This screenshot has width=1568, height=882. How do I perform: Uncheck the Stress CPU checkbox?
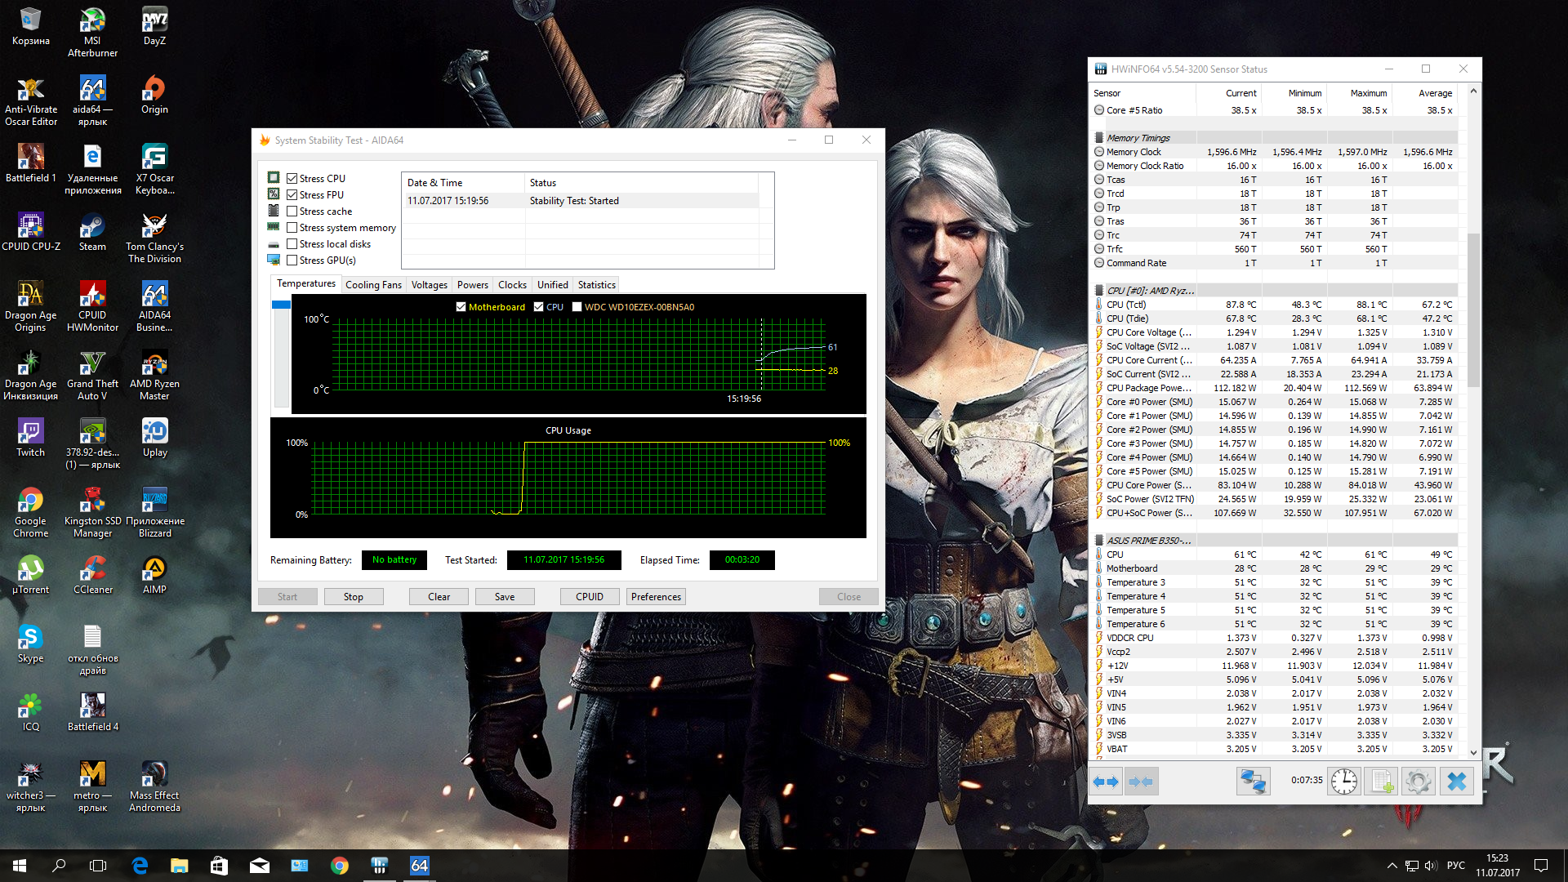click(292, 178)
